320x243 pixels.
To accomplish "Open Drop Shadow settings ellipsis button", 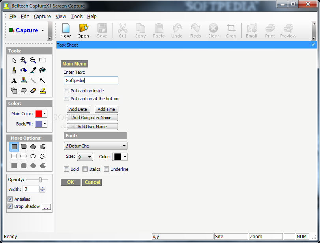I will (46, 207).
